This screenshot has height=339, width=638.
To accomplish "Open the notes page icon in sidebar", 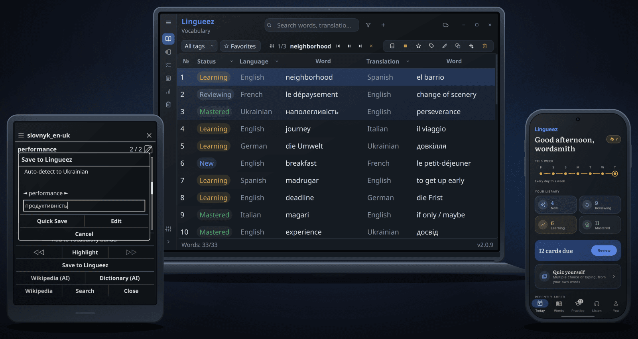I will tap(168, 78).
